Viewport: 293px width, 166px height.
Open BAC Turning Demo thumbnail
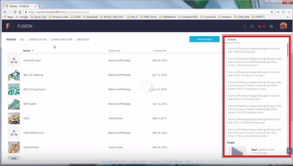pyautogui.click(x=14, y=90)
